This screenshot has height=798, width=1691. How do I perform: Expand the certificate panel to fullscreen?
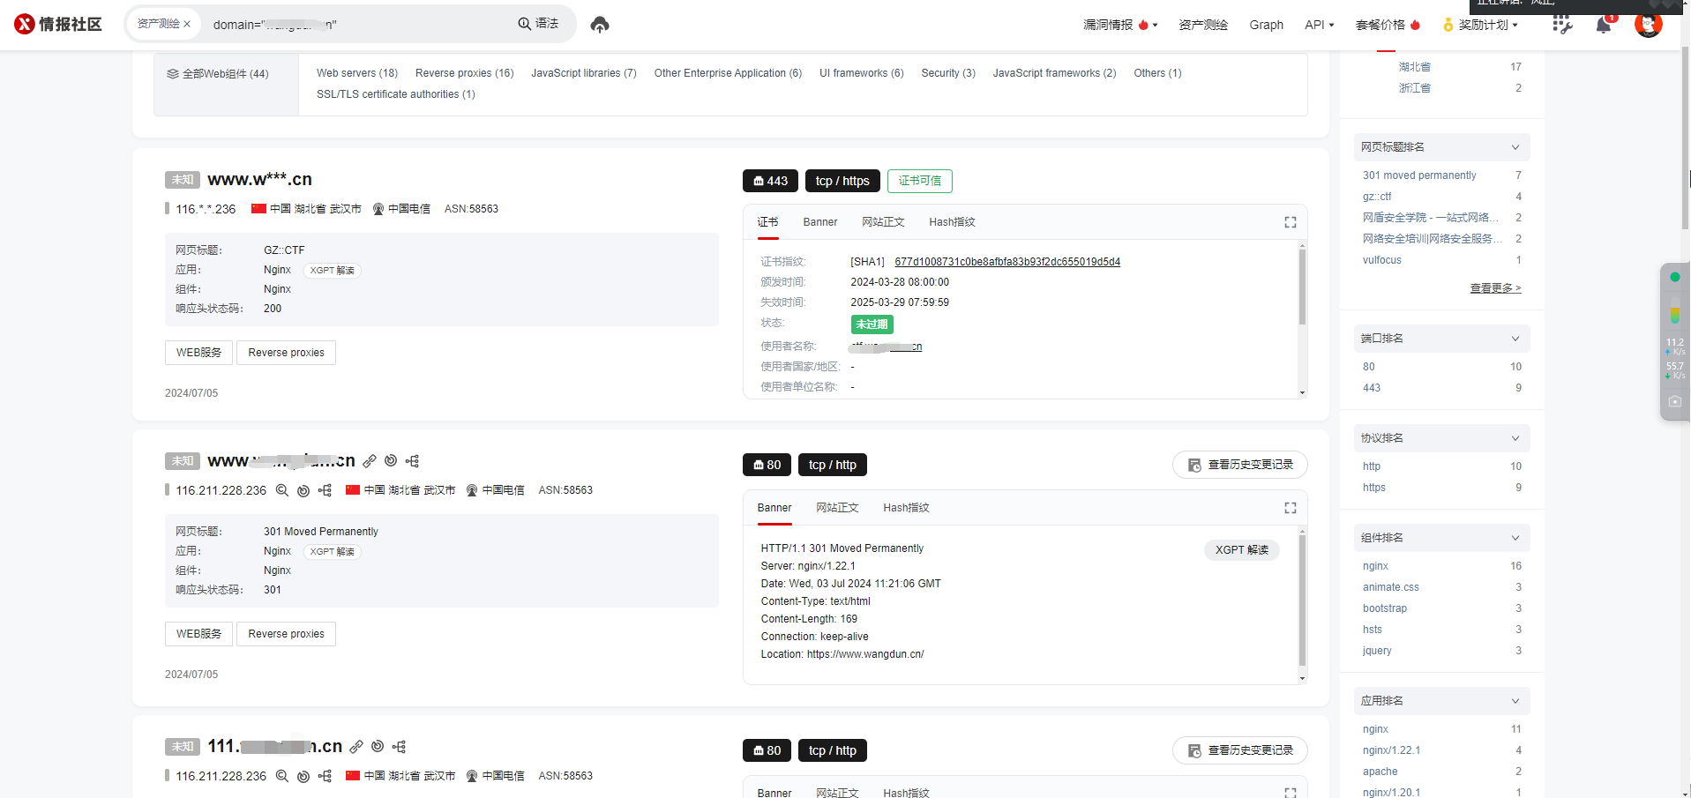(1290, 222)
